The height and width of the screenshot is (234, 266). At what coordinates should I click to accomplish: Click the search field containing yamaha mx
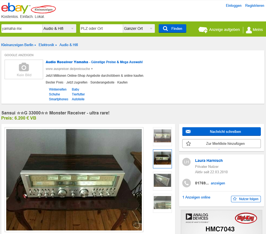(x=22, y=28)
